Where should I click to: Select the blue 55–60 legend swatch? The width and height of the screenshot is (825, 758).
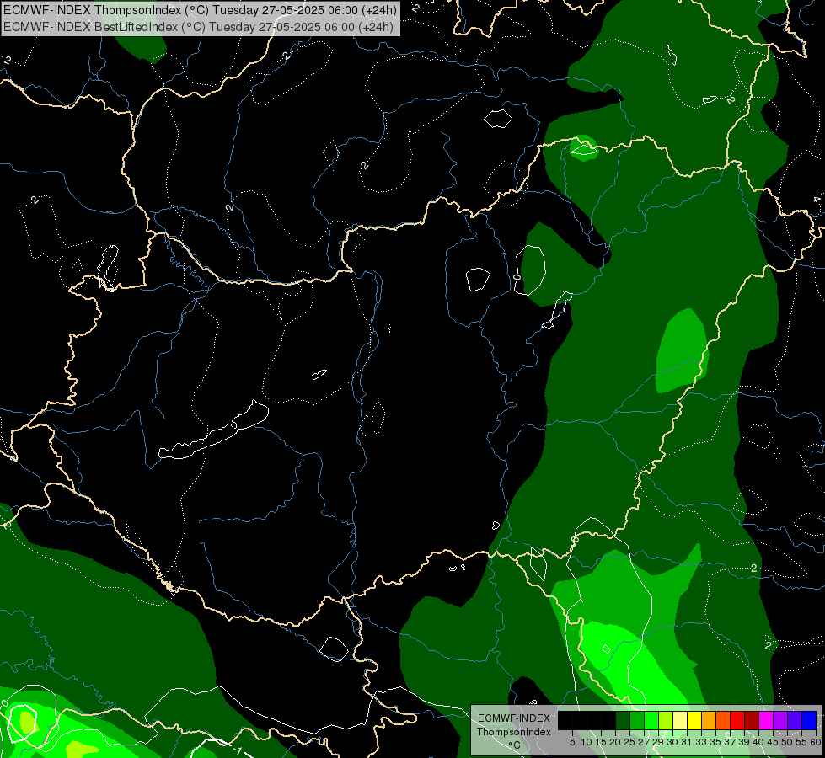tap(809, 720)
